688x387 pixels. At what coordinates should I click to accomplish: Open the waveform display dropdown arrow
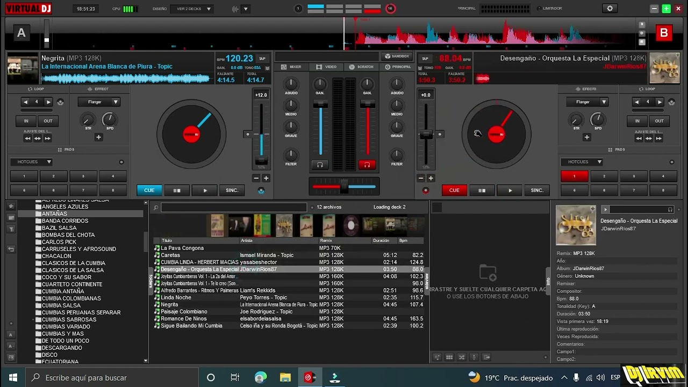[246, 9]
